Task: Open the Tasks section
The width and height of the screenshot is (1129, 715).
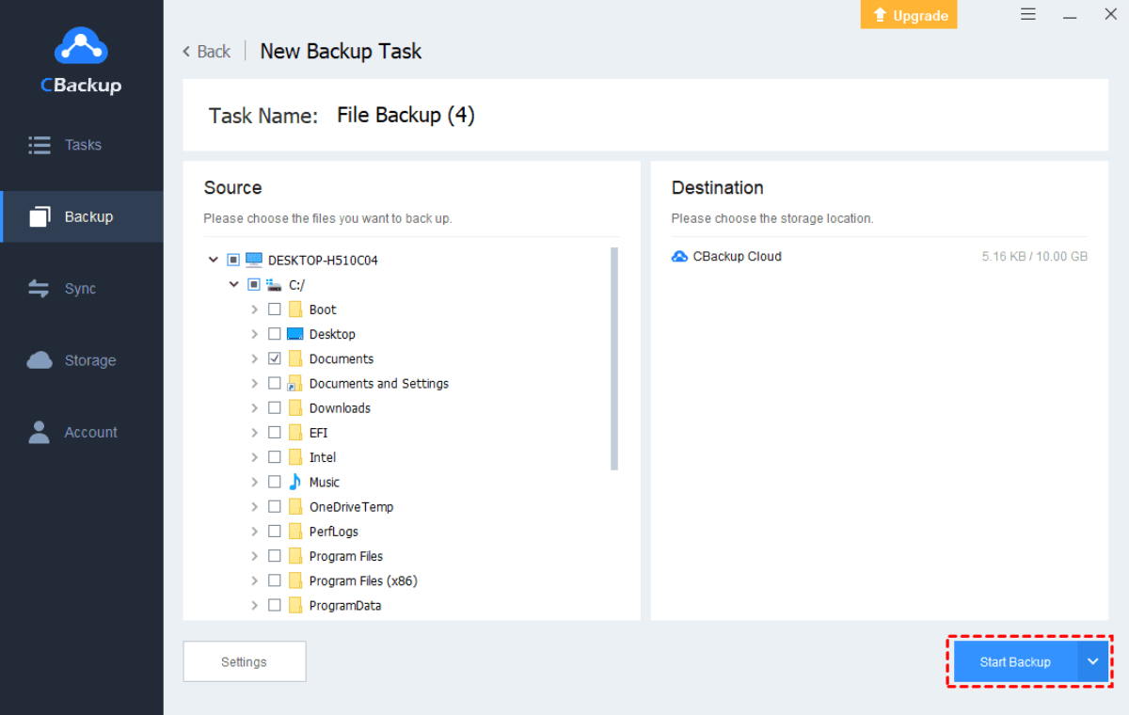Action: (82, 145)
